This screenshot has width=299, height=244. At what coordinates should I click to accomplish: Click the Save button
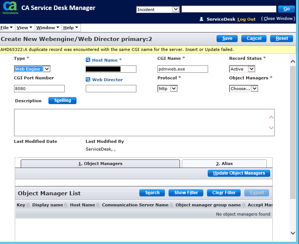pos(227,38)
